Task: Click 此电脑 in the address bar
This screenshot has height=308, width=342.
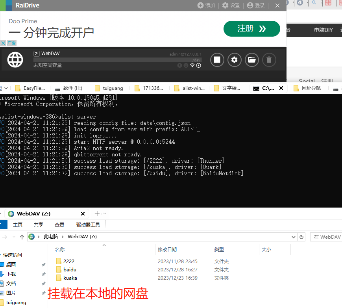Action: coord(51,237)
